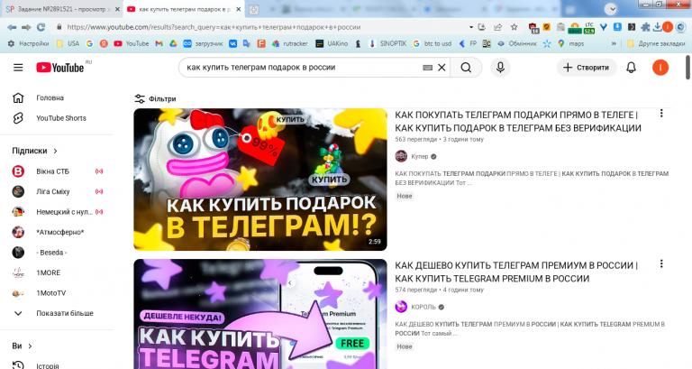Open the КАК ДЕШЕВО КУПИТЬ ТЕЛЕГРАМ ПРЕМИУМ title
Image resolution: width=692 pixels, height=369 pixels.
(x=516, y=272)
